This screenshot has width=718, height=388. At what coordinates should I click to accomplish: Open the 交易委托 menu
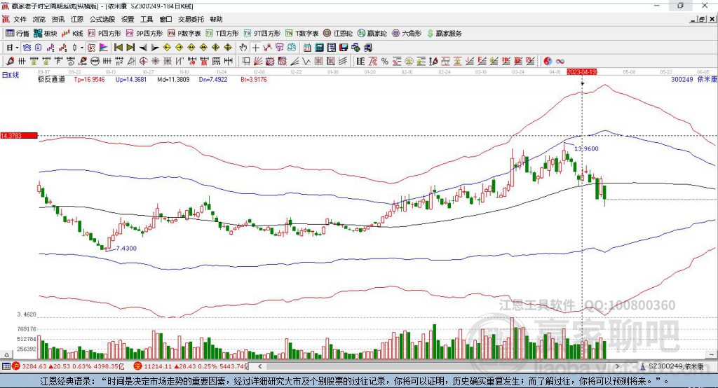[x=191, y=19]
